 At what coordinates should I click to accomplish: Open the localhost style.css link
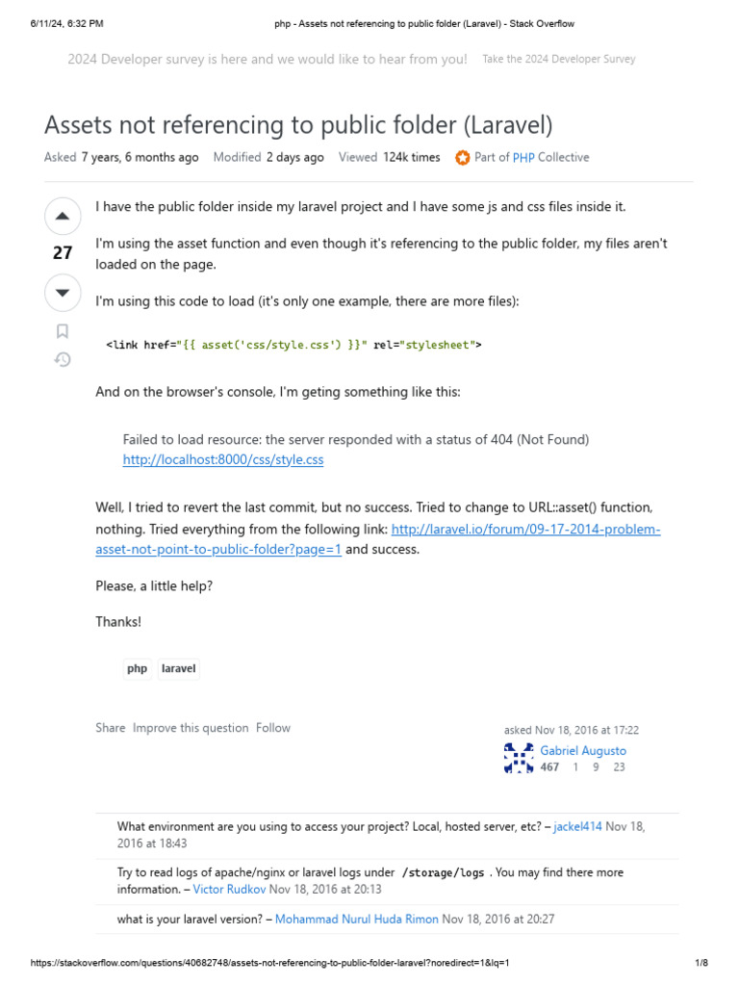(x=223, y=460)
